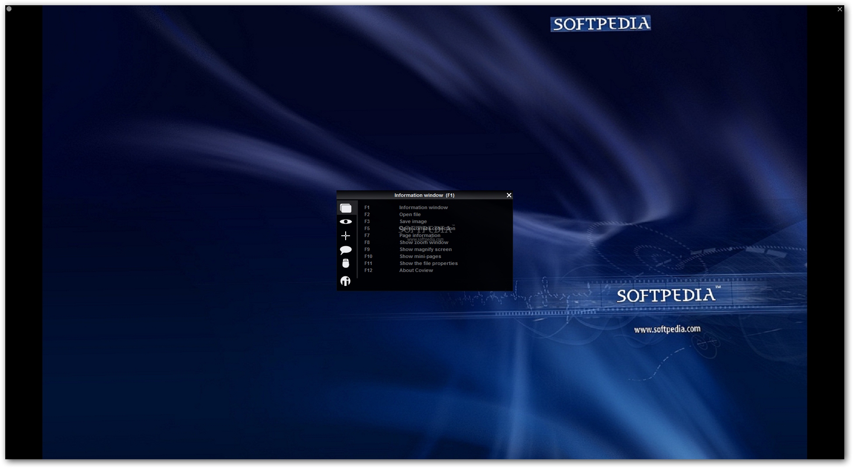Click the F7 key label
Viewport: 853px width, 468px height.
coord(367,235)
